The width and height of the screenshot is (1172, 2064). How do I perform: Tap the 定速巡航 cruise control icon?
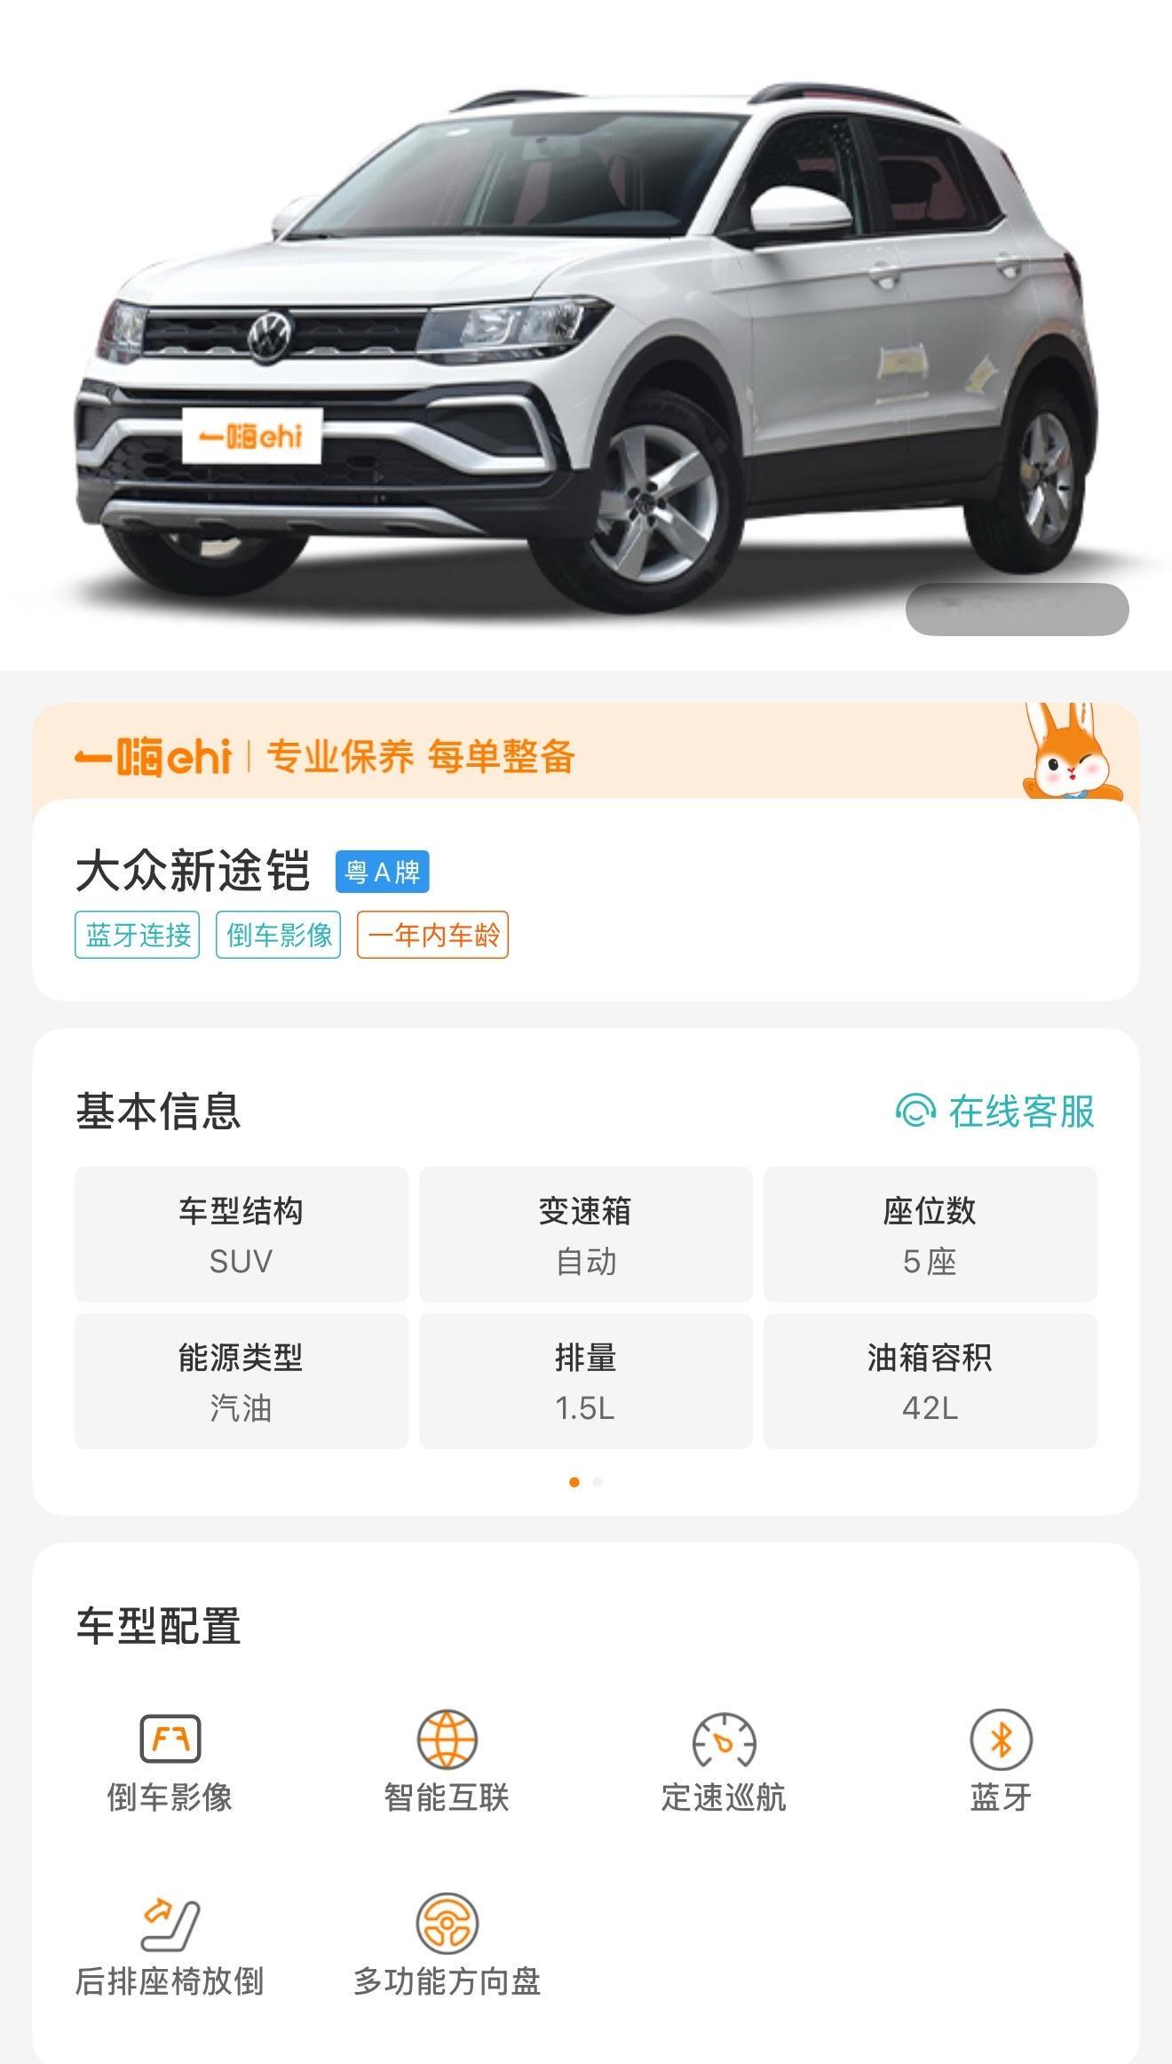click(724, 1740)
